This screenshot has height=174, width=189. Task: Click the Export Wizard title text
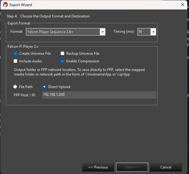[21, 5]
